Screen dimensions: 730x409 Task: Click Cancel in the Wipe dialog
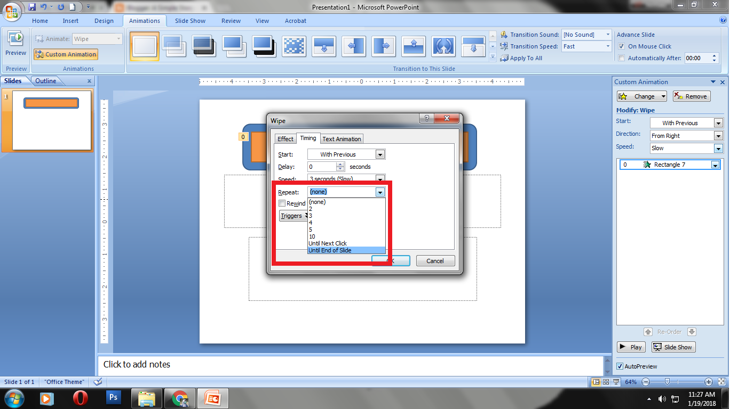435,260
